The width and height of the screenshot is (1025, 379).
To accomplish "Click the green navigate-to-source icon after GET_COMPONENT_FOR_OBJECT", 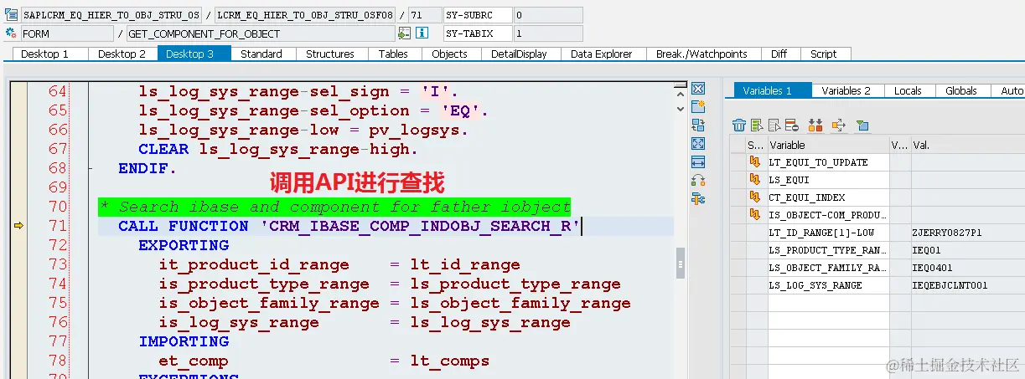I will 404,33.
